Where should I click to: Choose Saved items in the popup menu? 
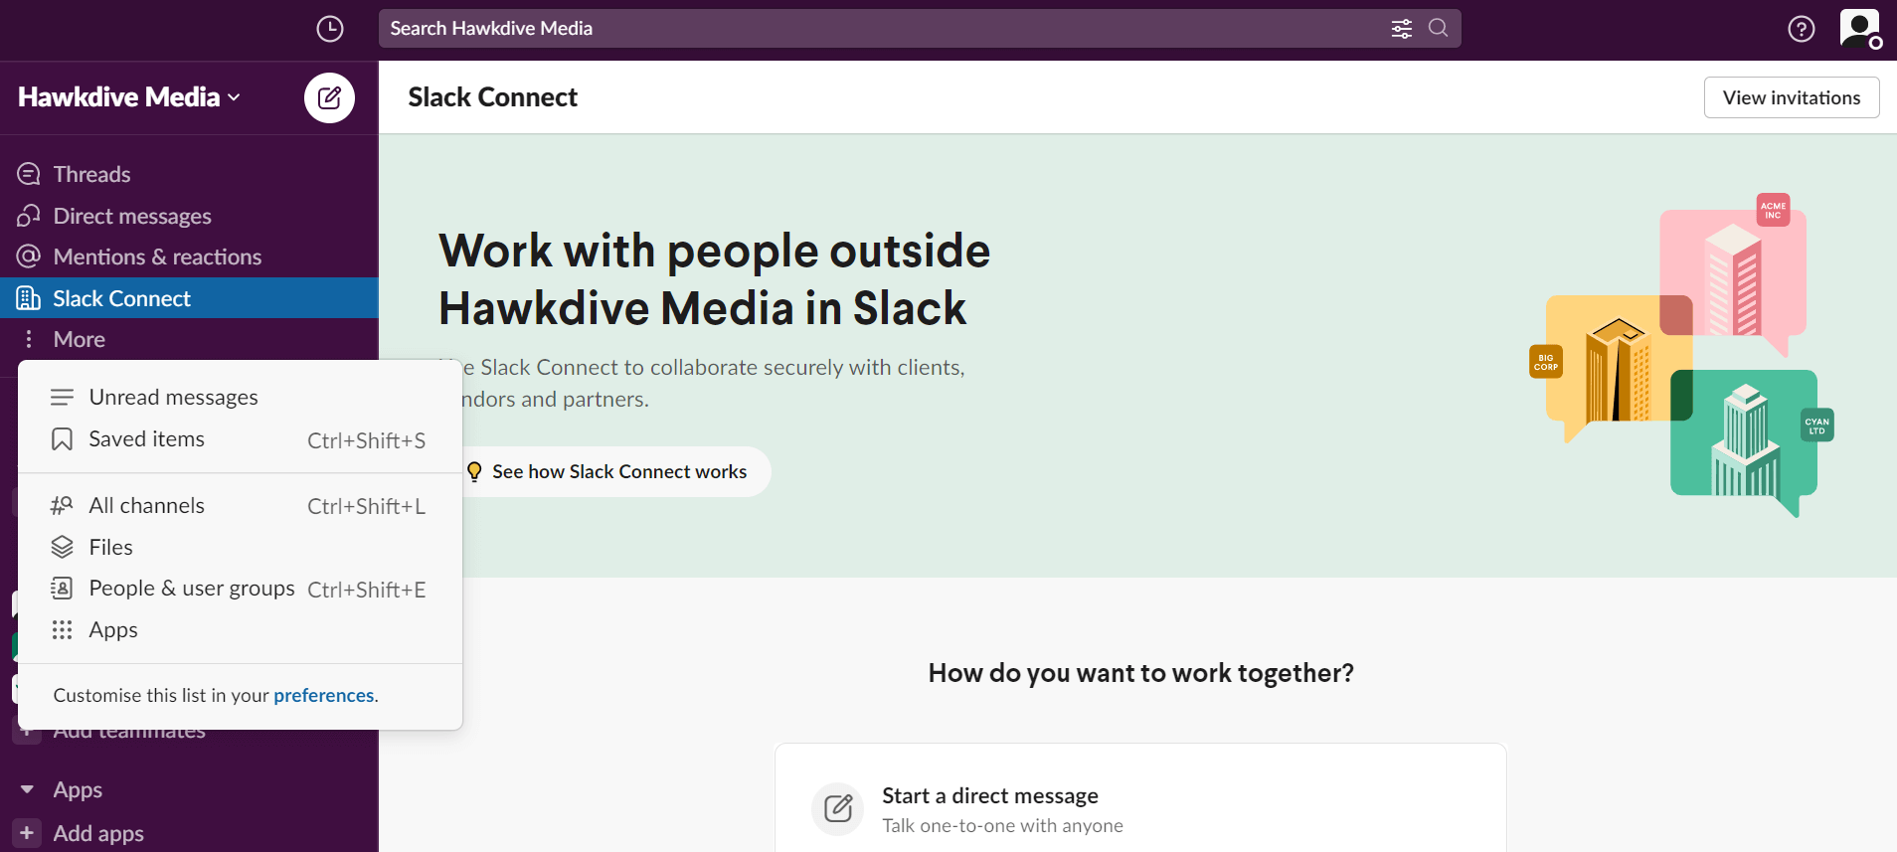[240, 439]
